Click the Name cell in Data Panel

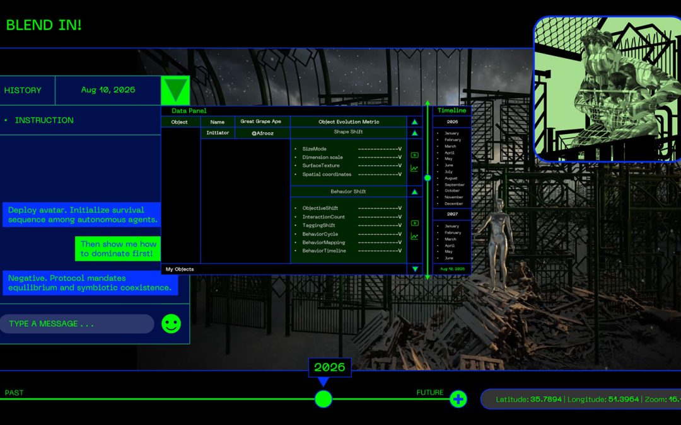click(x=217, y=122)
